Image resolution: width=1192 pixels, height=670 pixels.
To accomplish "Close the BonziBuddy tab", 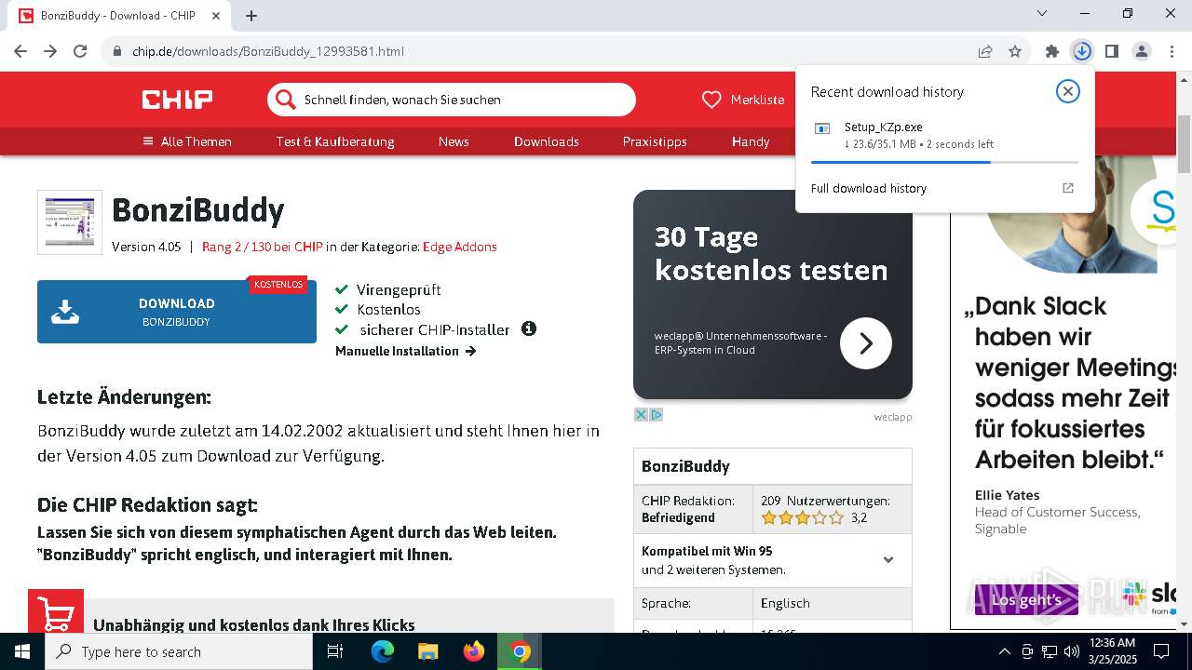I will pos(216,15).
